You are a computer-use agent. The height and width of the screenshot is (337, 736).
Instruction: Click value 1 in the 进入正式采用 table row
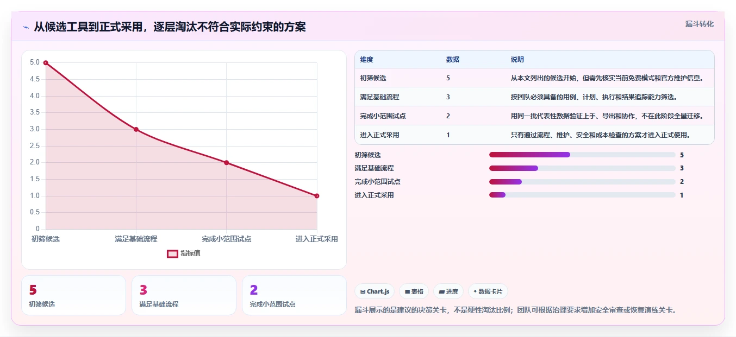(x=448, y=135)
